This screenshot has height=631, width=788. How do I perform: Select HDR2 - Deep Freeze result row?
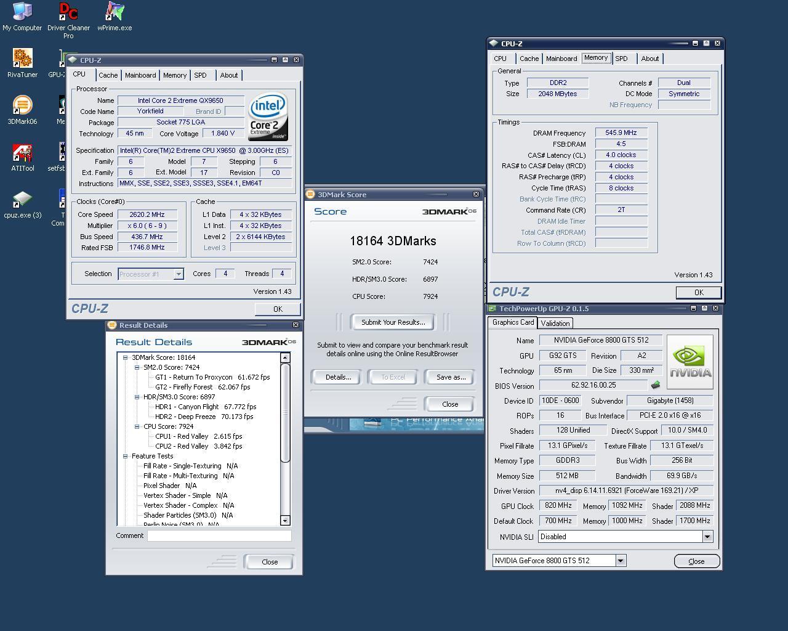[x=204, y=417]
